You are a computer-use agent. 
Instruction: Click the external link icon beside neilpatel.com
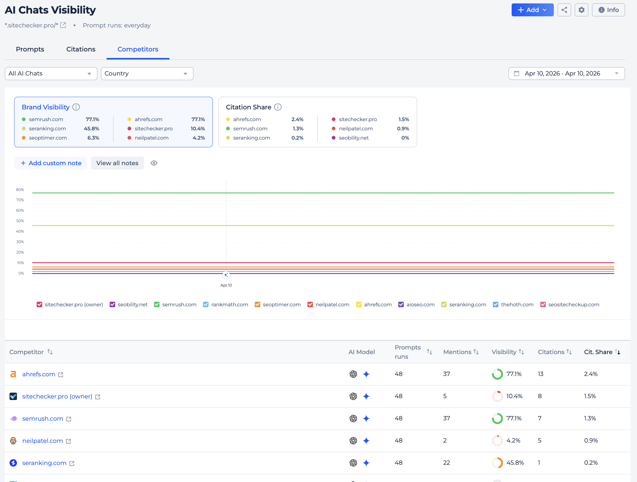[69, 441]
